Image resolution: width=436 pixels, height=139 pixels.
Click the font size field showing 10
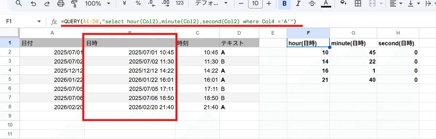pyautogui.click(x=255, y=4)
